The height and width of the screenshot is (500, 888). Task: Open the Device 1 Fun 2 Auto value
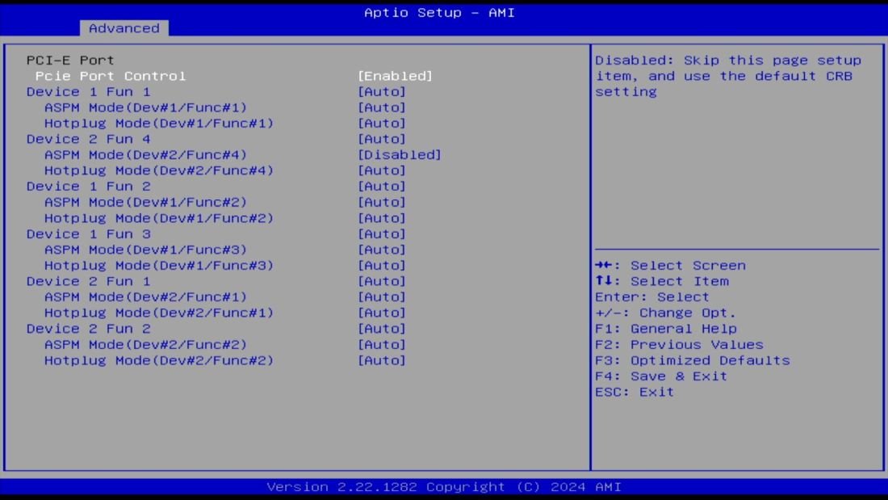[x=382, y=187]
